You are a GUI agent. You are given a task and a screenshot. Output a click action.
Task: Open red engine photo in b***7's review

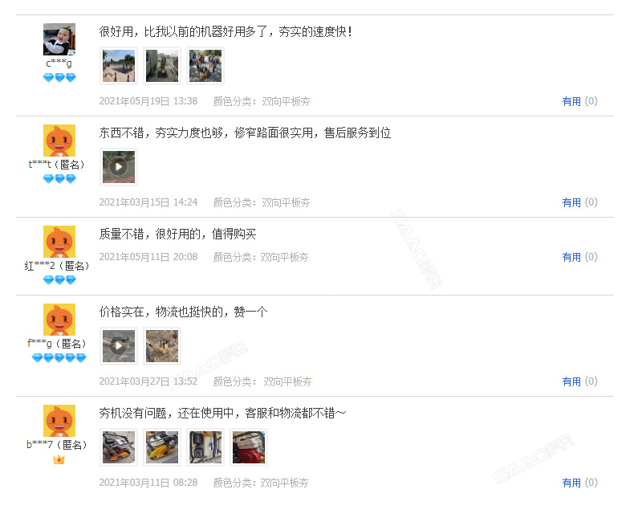[249, 447]
